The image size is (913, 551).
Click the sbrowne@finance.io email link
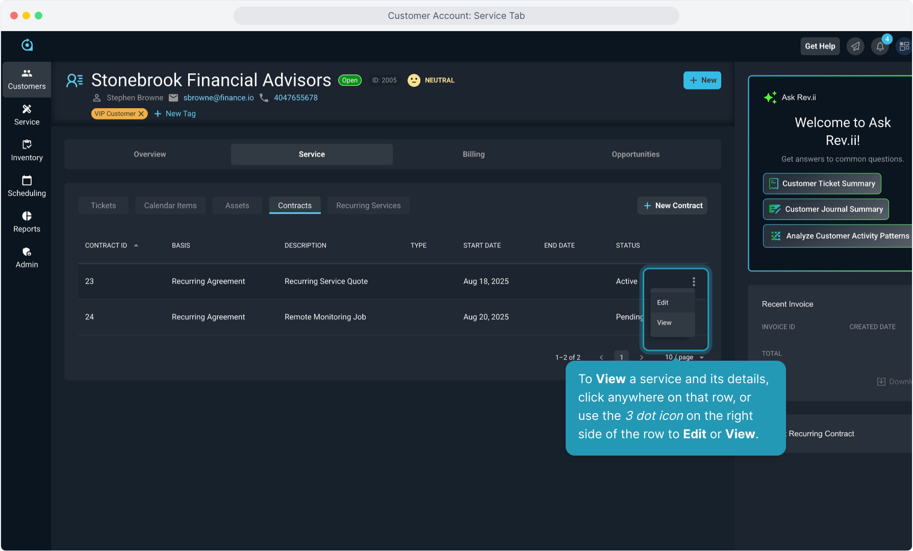coord(218,97)
